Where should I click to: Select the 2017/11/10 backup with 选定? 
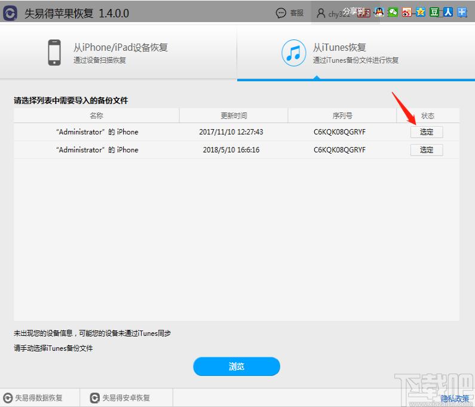click(x=427, y=132)
